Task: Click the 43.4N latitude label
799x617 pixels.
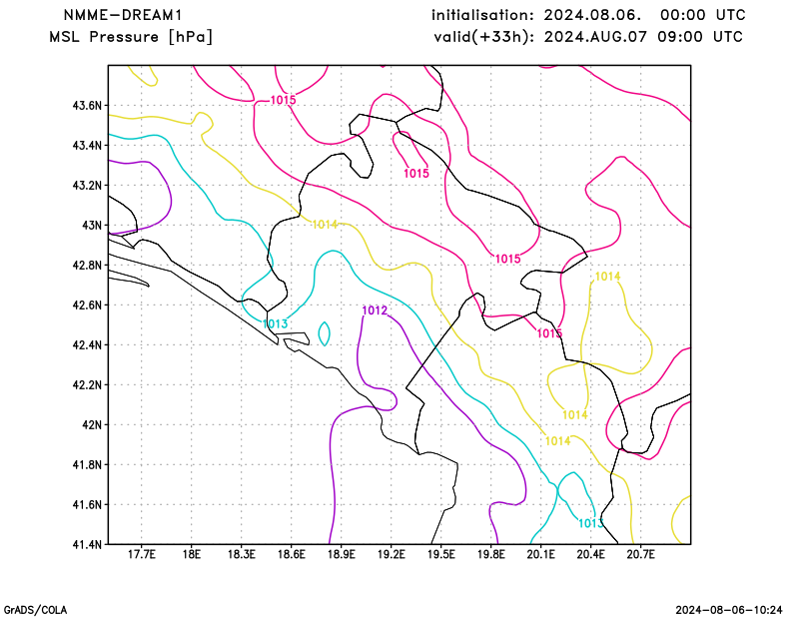Action: [87, 146]
